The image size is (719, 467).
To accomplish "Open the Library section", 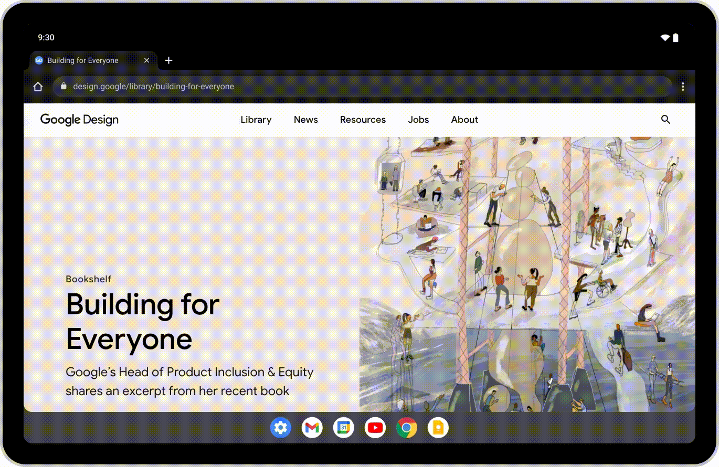I will pos(256,120).
